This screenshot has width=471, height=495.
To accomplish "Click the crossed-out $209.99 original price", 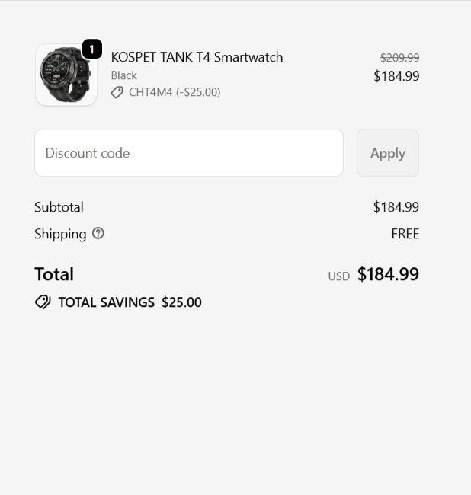I will click(x=399, y=58).
